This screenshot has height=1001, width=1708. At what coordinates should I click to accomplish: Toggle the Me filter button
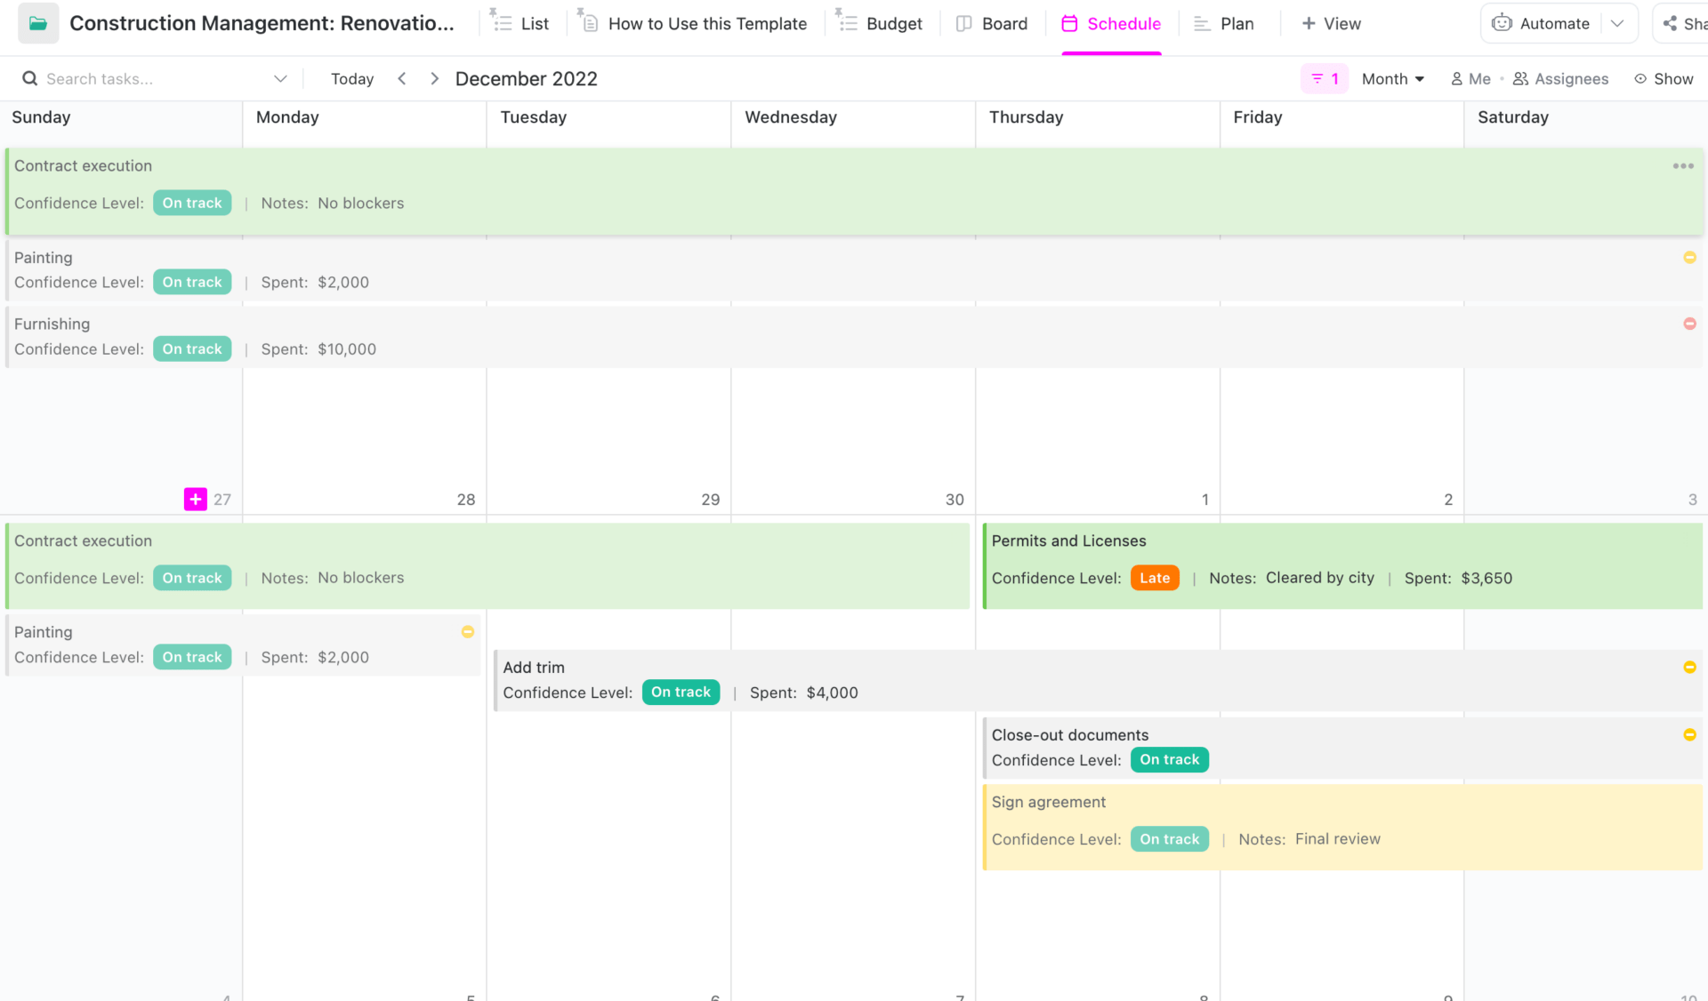click(1470, 77)
